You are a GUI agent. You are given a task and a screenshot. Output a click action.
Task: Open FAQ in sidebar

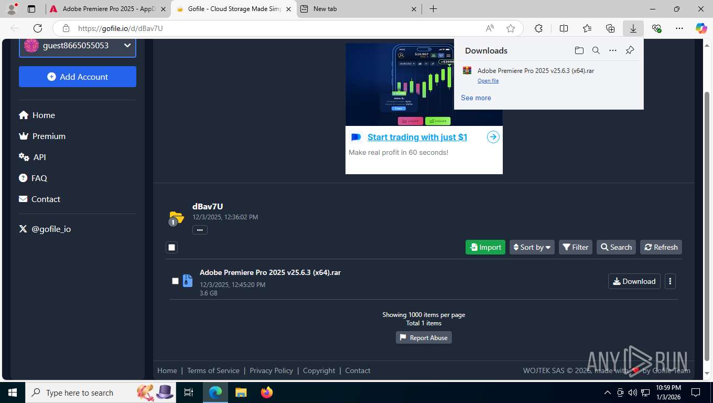(33, 178)
